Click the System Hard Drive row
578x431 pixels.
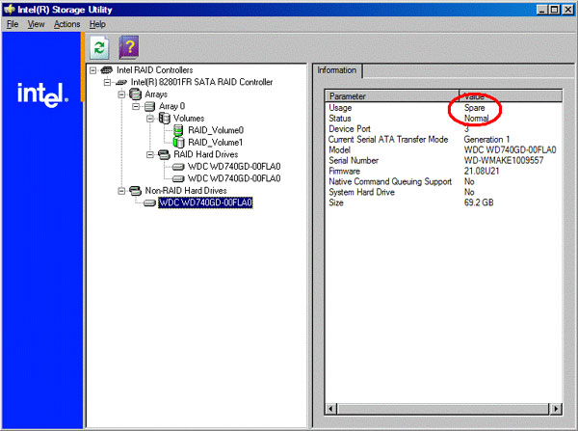pos(444,192)
